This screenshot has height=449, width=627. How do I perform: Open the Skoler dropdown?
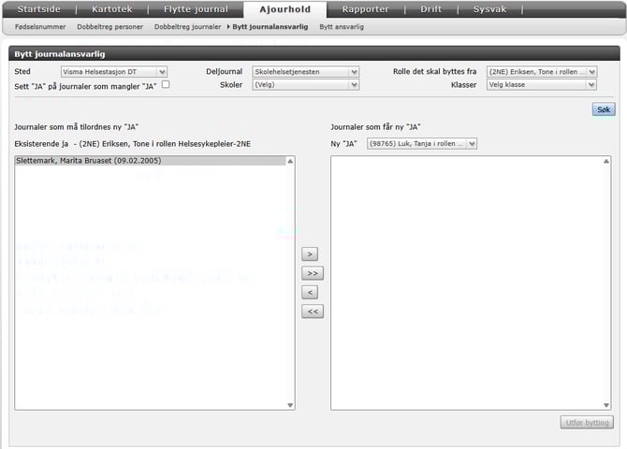(x=305, y=85)
